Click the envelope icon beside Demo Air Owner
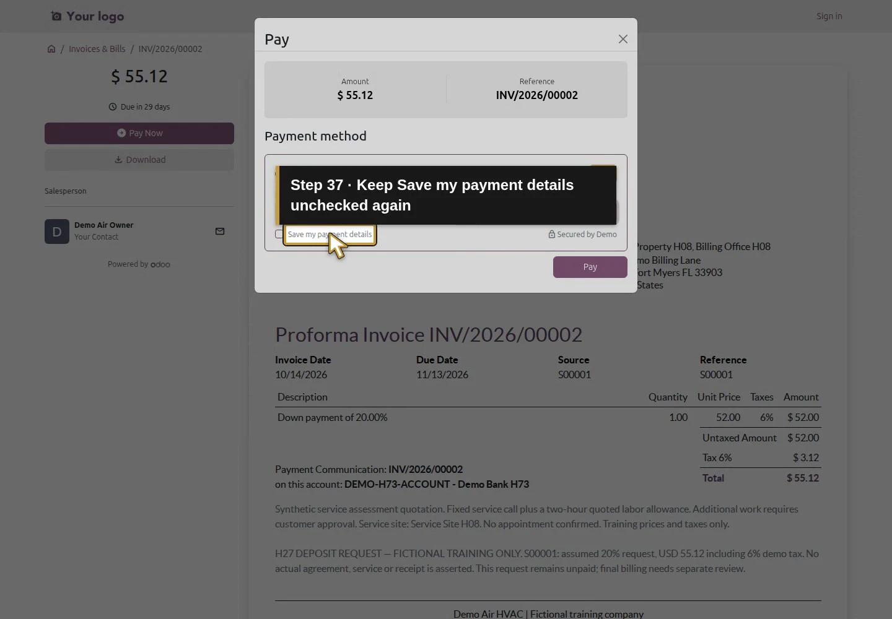 [220, 232]
